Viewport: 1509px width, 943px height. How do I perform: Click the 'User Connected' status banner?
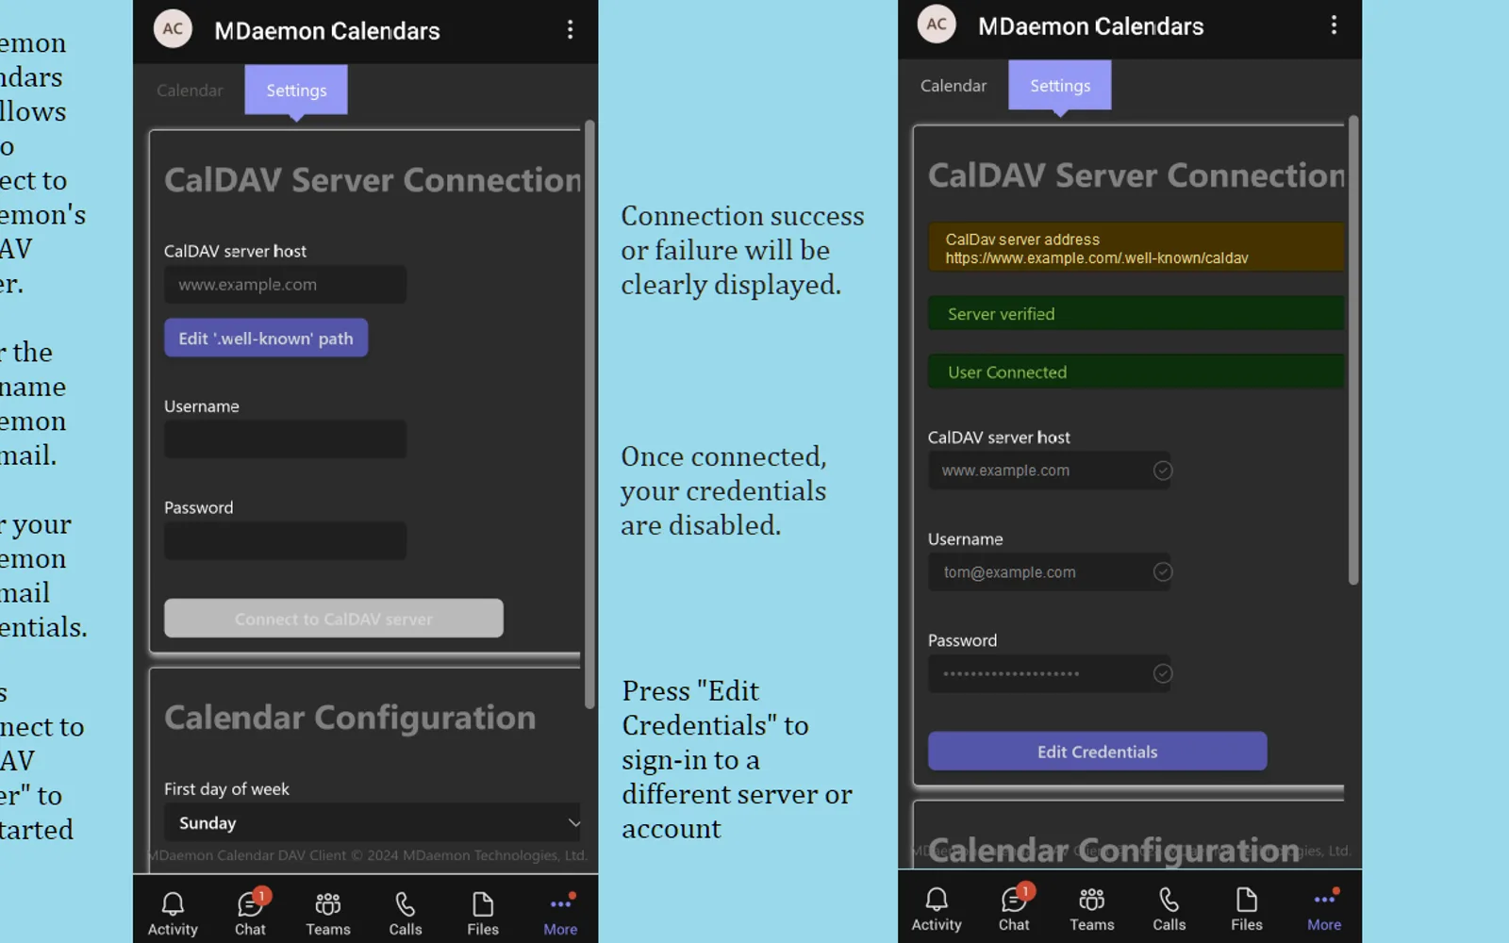(1136, 372)
